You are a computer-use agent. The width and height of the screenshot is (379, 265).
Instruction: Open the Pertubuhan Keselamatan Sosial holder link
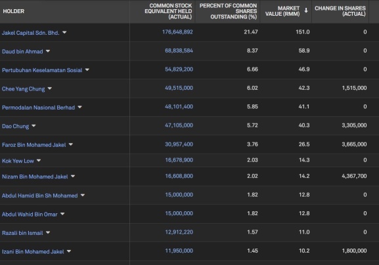42,70
